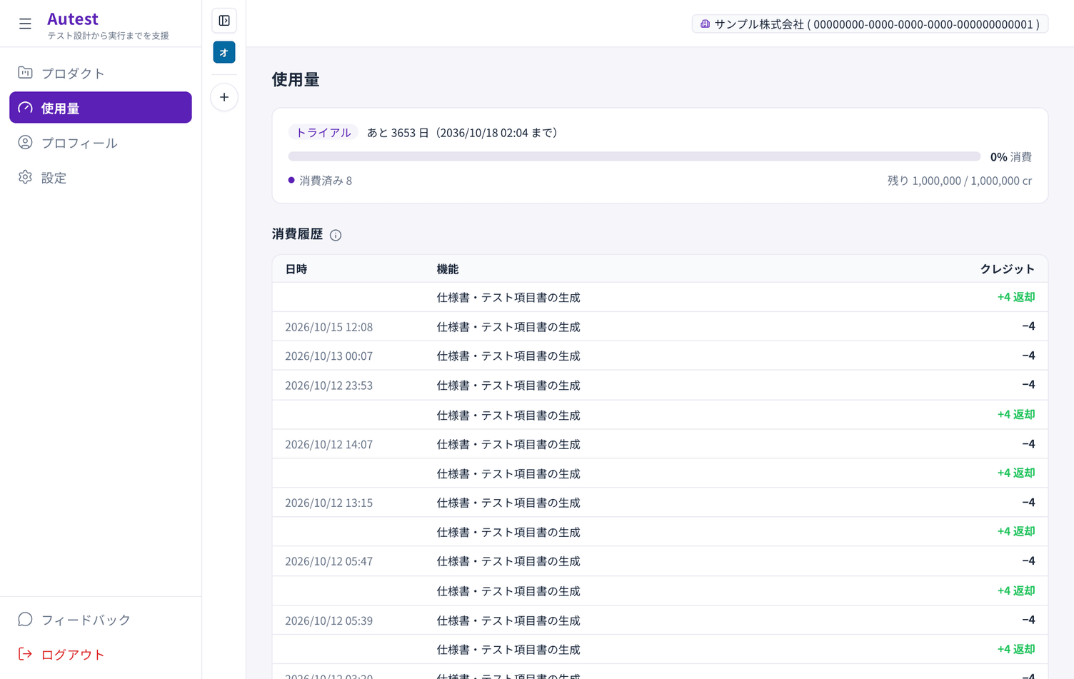Viewport: 1074px width, 679px height.
Task: Click the 機能 column header
Action: click(448, 269)
